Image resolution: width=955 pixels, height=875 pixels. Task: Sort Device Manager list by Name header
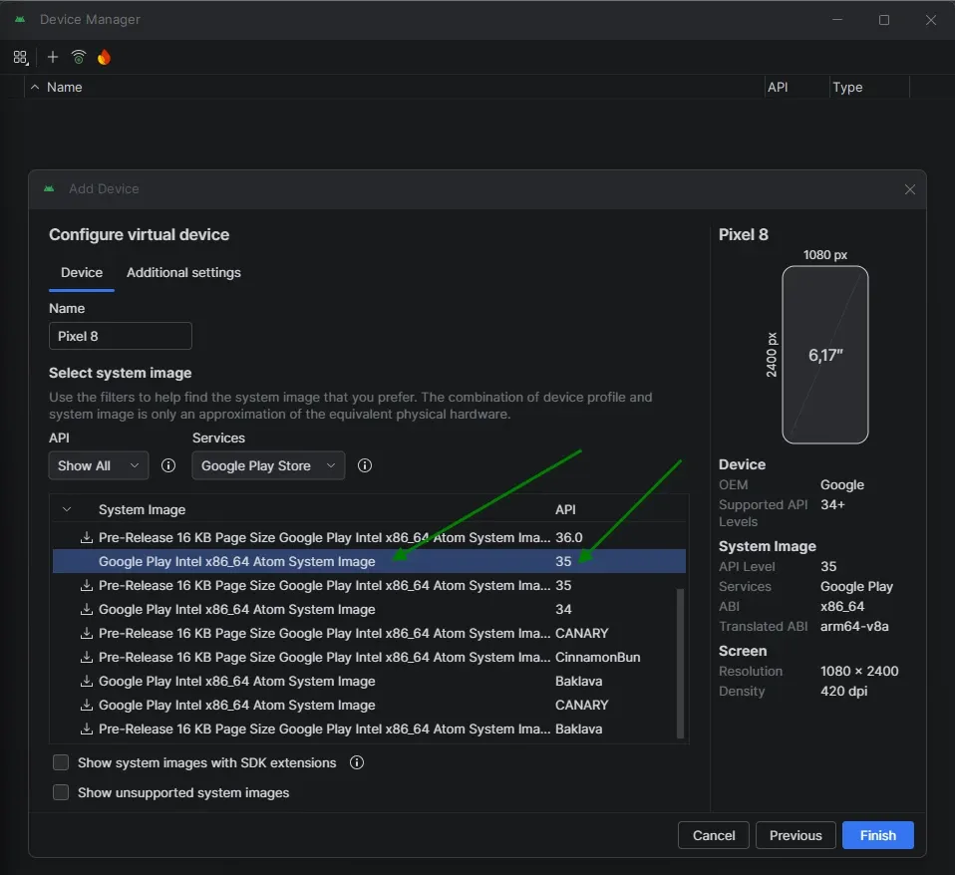point(65,87)
